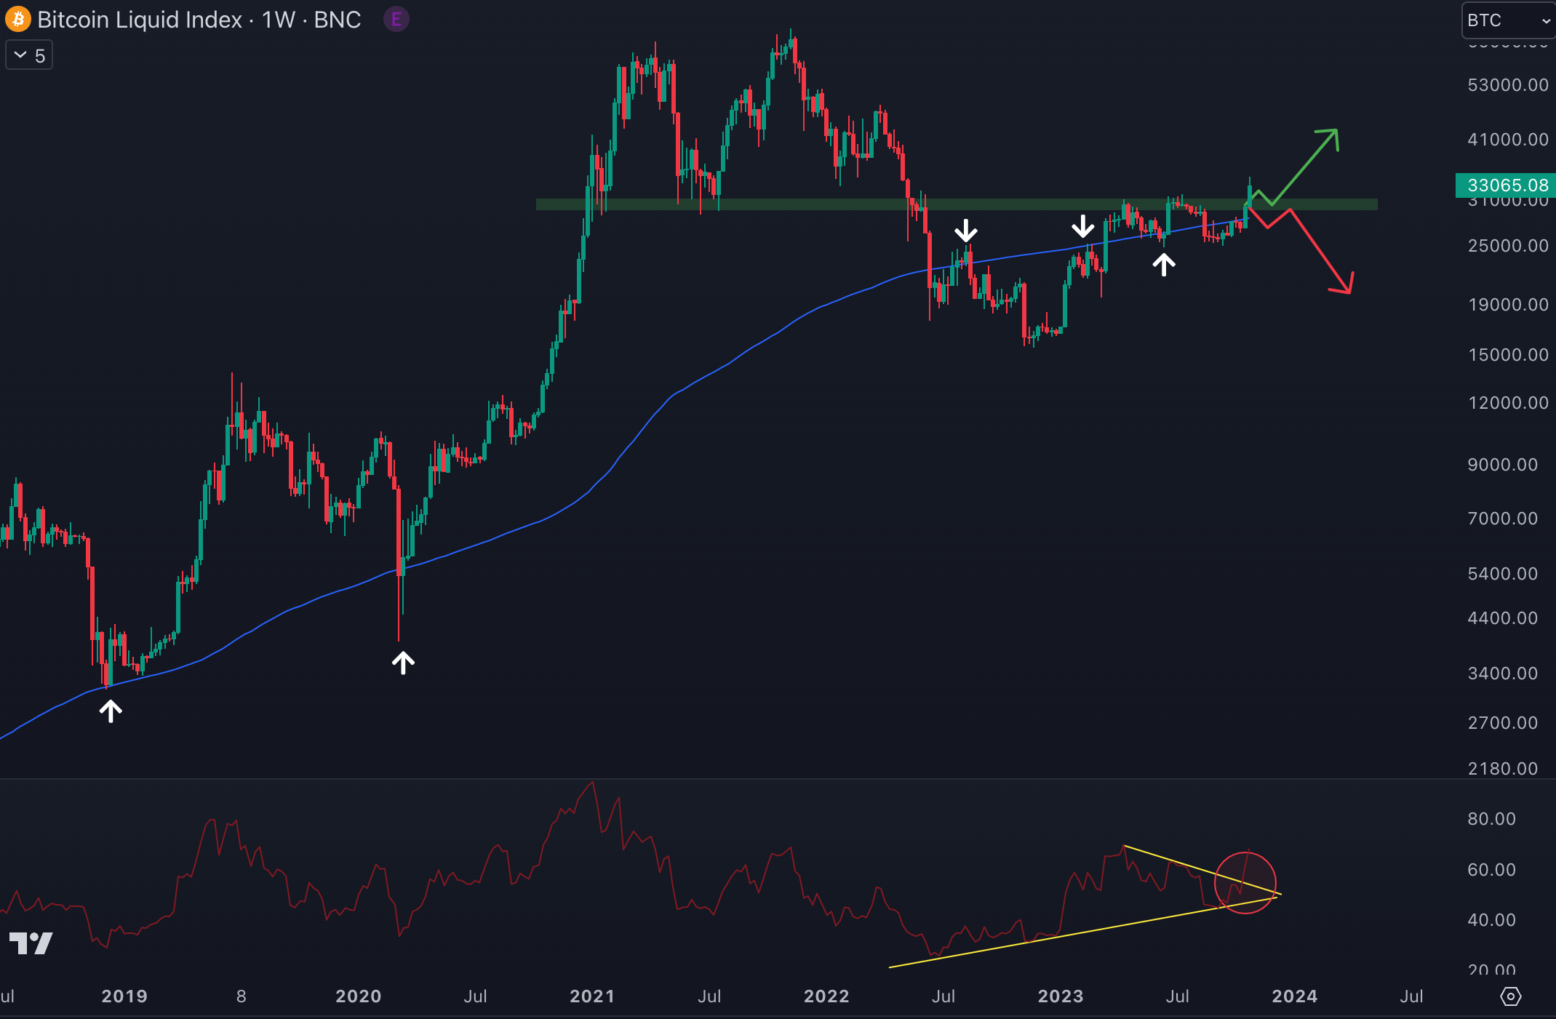
Task: Expand the collapsed indicators legend showing 5
Action: [29, 55]
